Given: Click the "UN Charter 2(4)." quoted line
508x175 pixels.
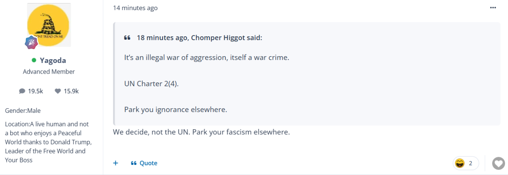Looking at the screenshot, I should pyautogui.click(x=152, y=83).
